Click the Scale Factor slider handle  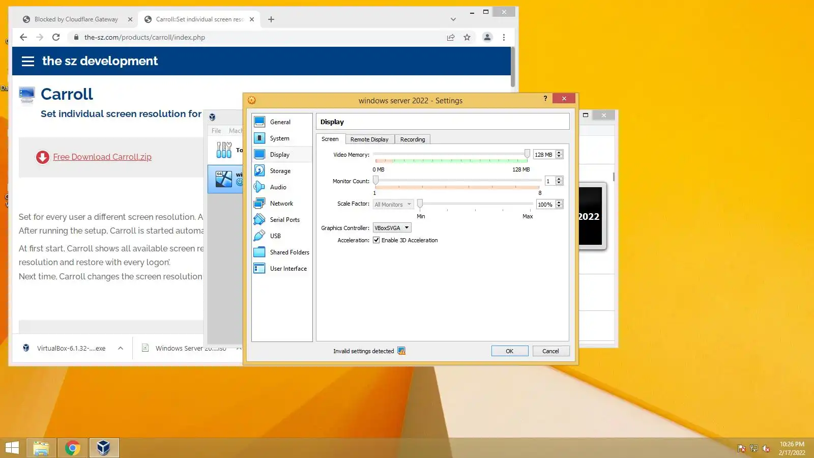[x=420, y=204]
